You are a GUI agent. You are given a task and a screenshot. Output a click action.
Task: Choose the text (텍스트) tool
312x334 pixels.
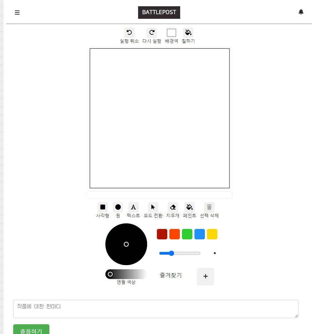(x=133, y=207)
